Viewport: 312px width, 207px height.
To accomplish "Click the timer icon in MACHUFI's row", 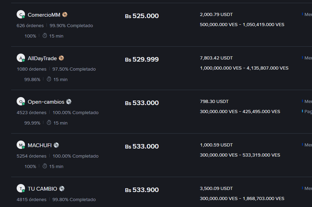I will (x=45, y=166).
